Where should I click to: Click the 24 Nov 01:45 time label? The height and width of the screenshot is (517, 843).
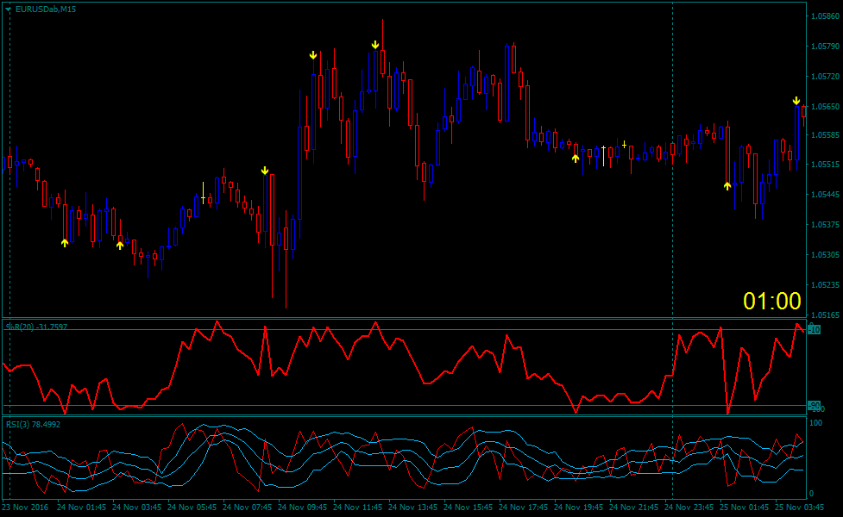tap(81, 507)
